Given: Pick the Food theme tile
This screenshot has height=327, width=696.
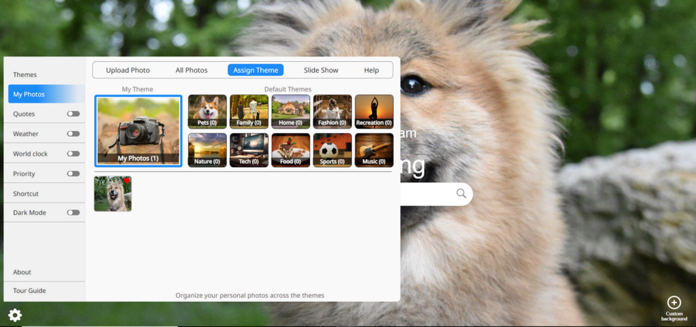Looking at the screenshot, I should coord(291,150).
